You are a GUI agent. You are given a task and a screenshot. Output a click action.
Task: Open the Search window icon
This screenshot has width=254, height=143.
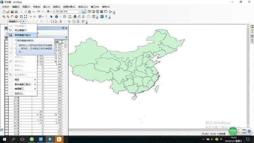[x=97, y=12]
